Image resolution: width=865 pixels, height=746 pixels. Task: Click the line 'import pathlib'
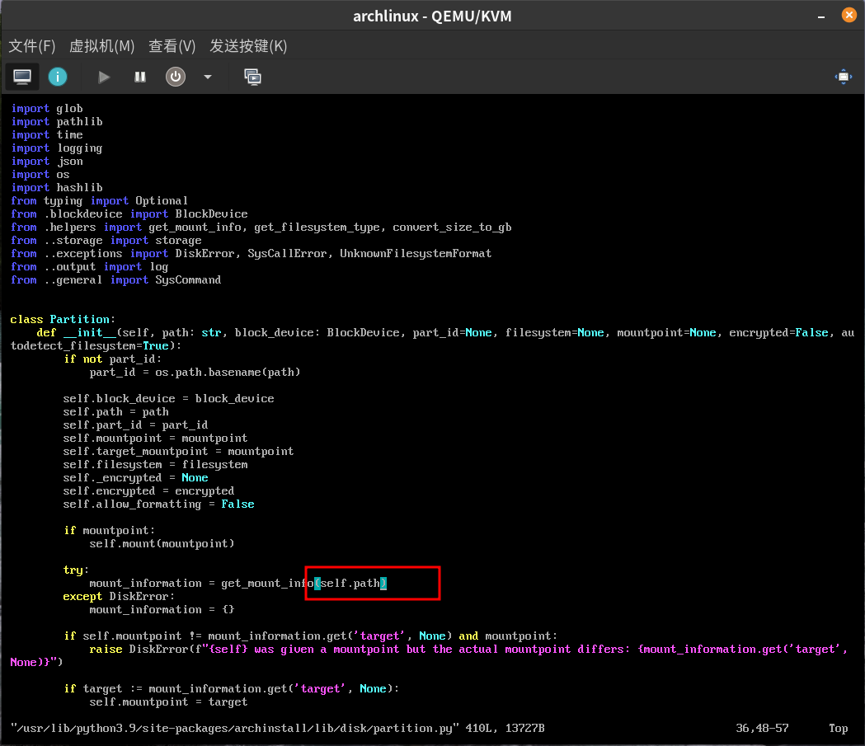click(x=57, y=122)
